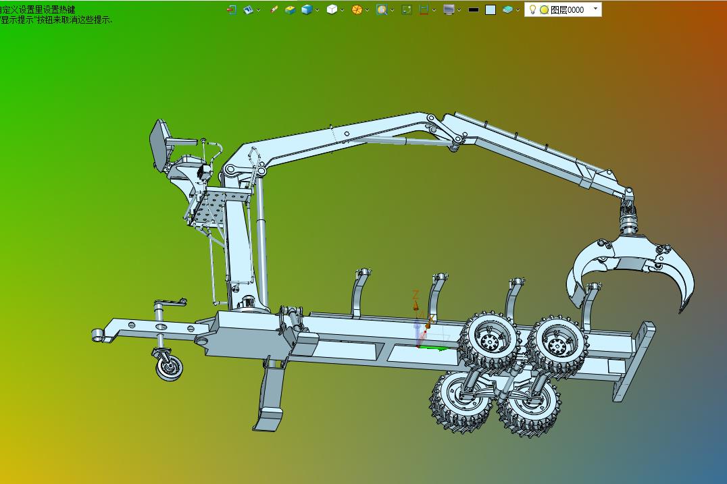Click the blue sketch view icon
Viewport: 727px width, 484px height.
[x=249, y=9]
